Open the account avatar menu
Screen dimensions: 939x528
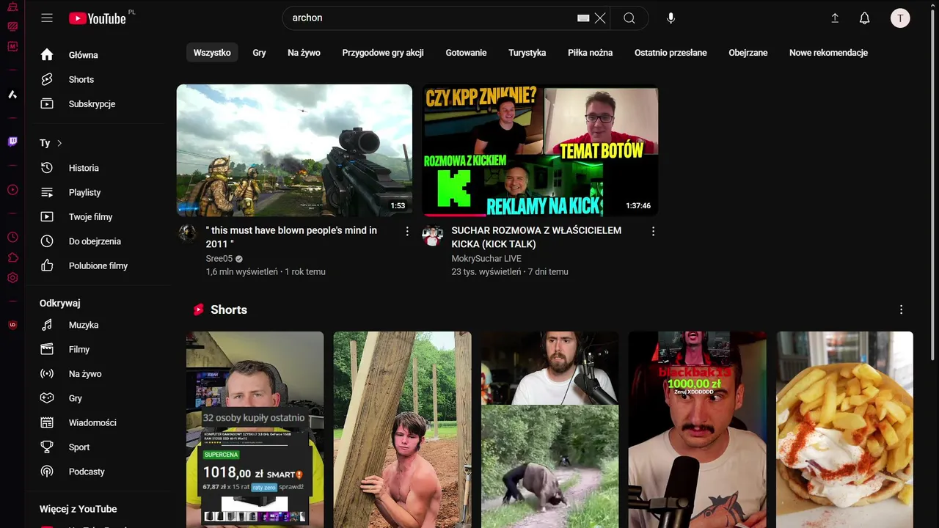[x=900, y=18]
